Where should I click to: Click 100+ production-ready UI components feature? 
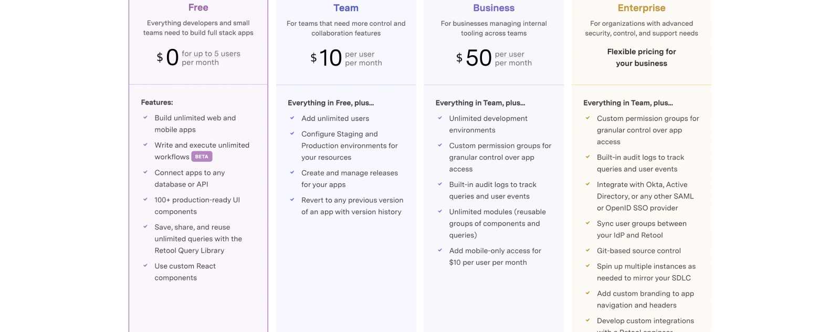197,205
